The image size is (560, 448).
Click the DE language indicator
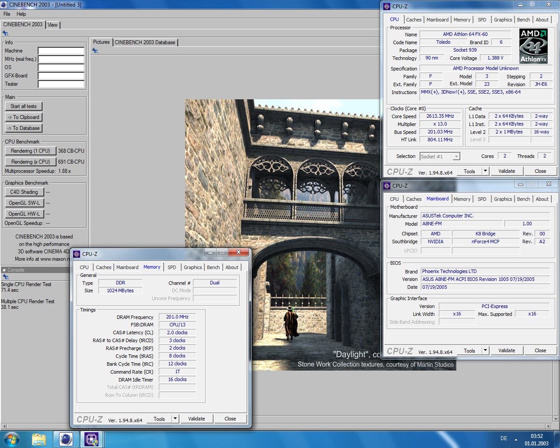(504, 438)
